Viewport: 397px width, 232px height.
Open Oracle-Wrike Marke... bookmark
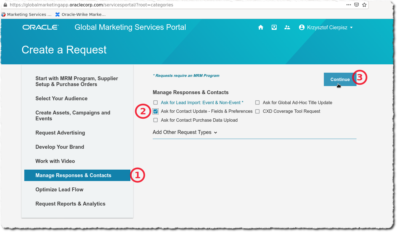click(80, 14)
